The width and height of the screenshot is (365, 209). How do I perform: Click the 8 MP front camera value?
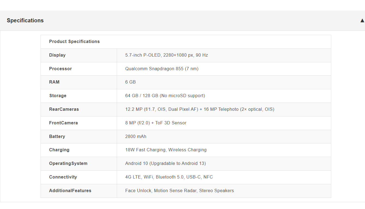156,123
